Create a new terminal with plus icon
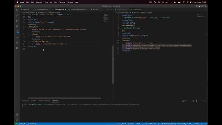This screenshot has width=222, height=125. click(x=189, y=101)
